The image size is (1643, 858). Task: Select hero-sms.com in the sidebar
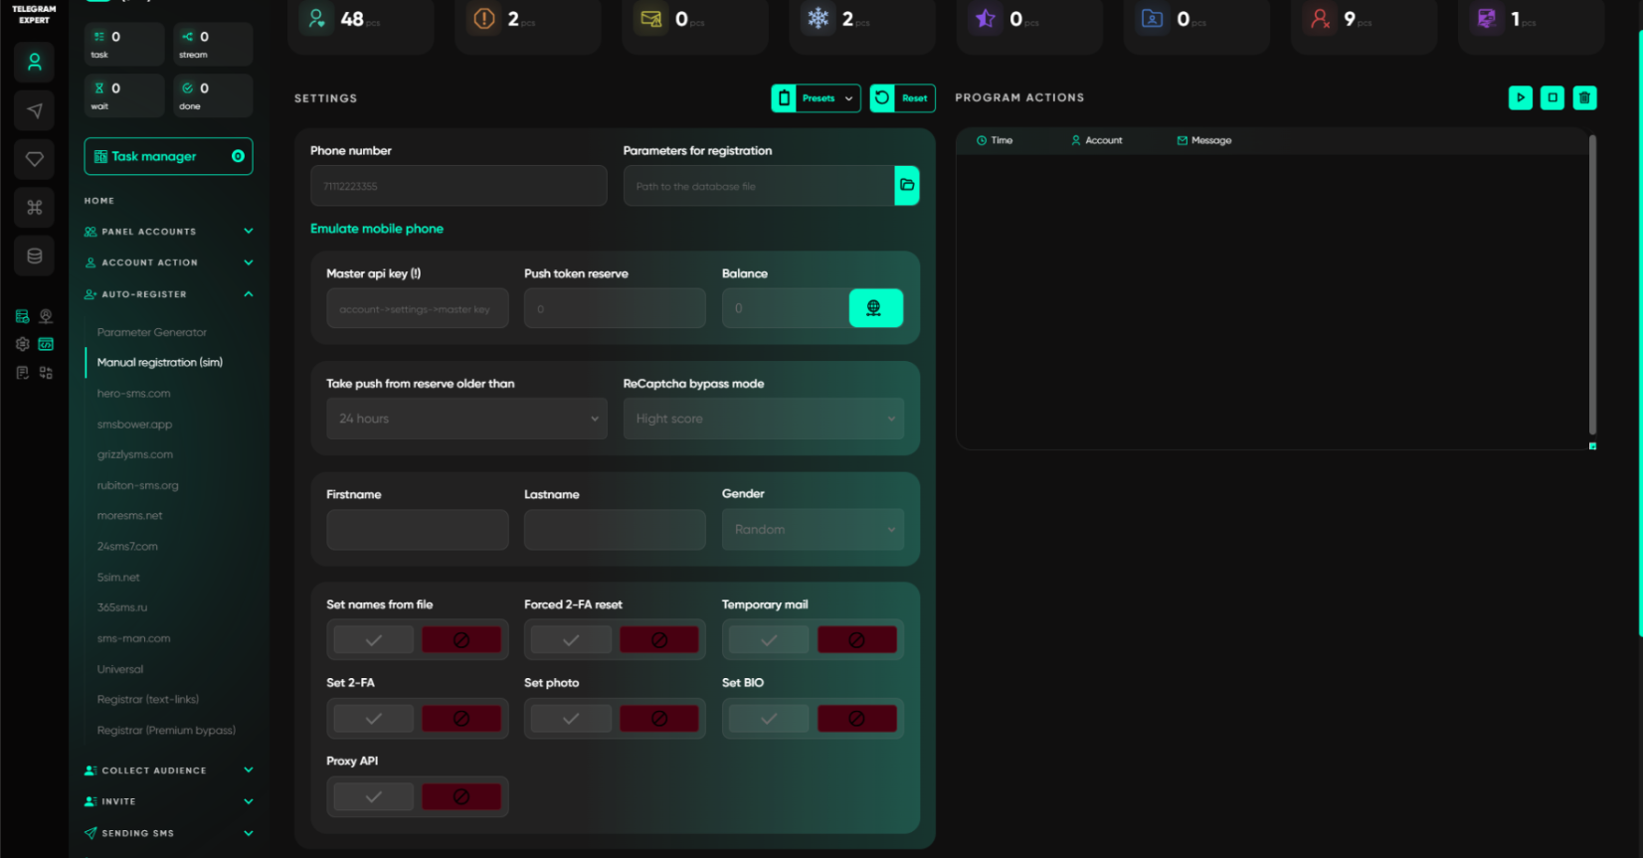pos(134,394)
